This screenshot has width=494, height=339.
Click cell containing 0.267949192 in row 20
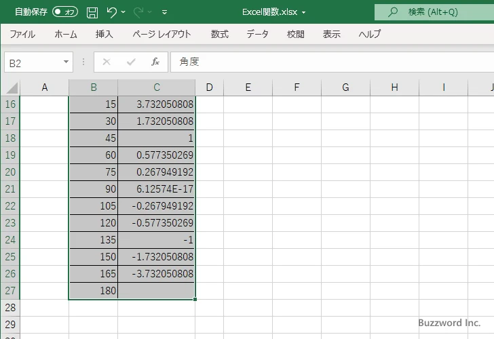point(157,172)
